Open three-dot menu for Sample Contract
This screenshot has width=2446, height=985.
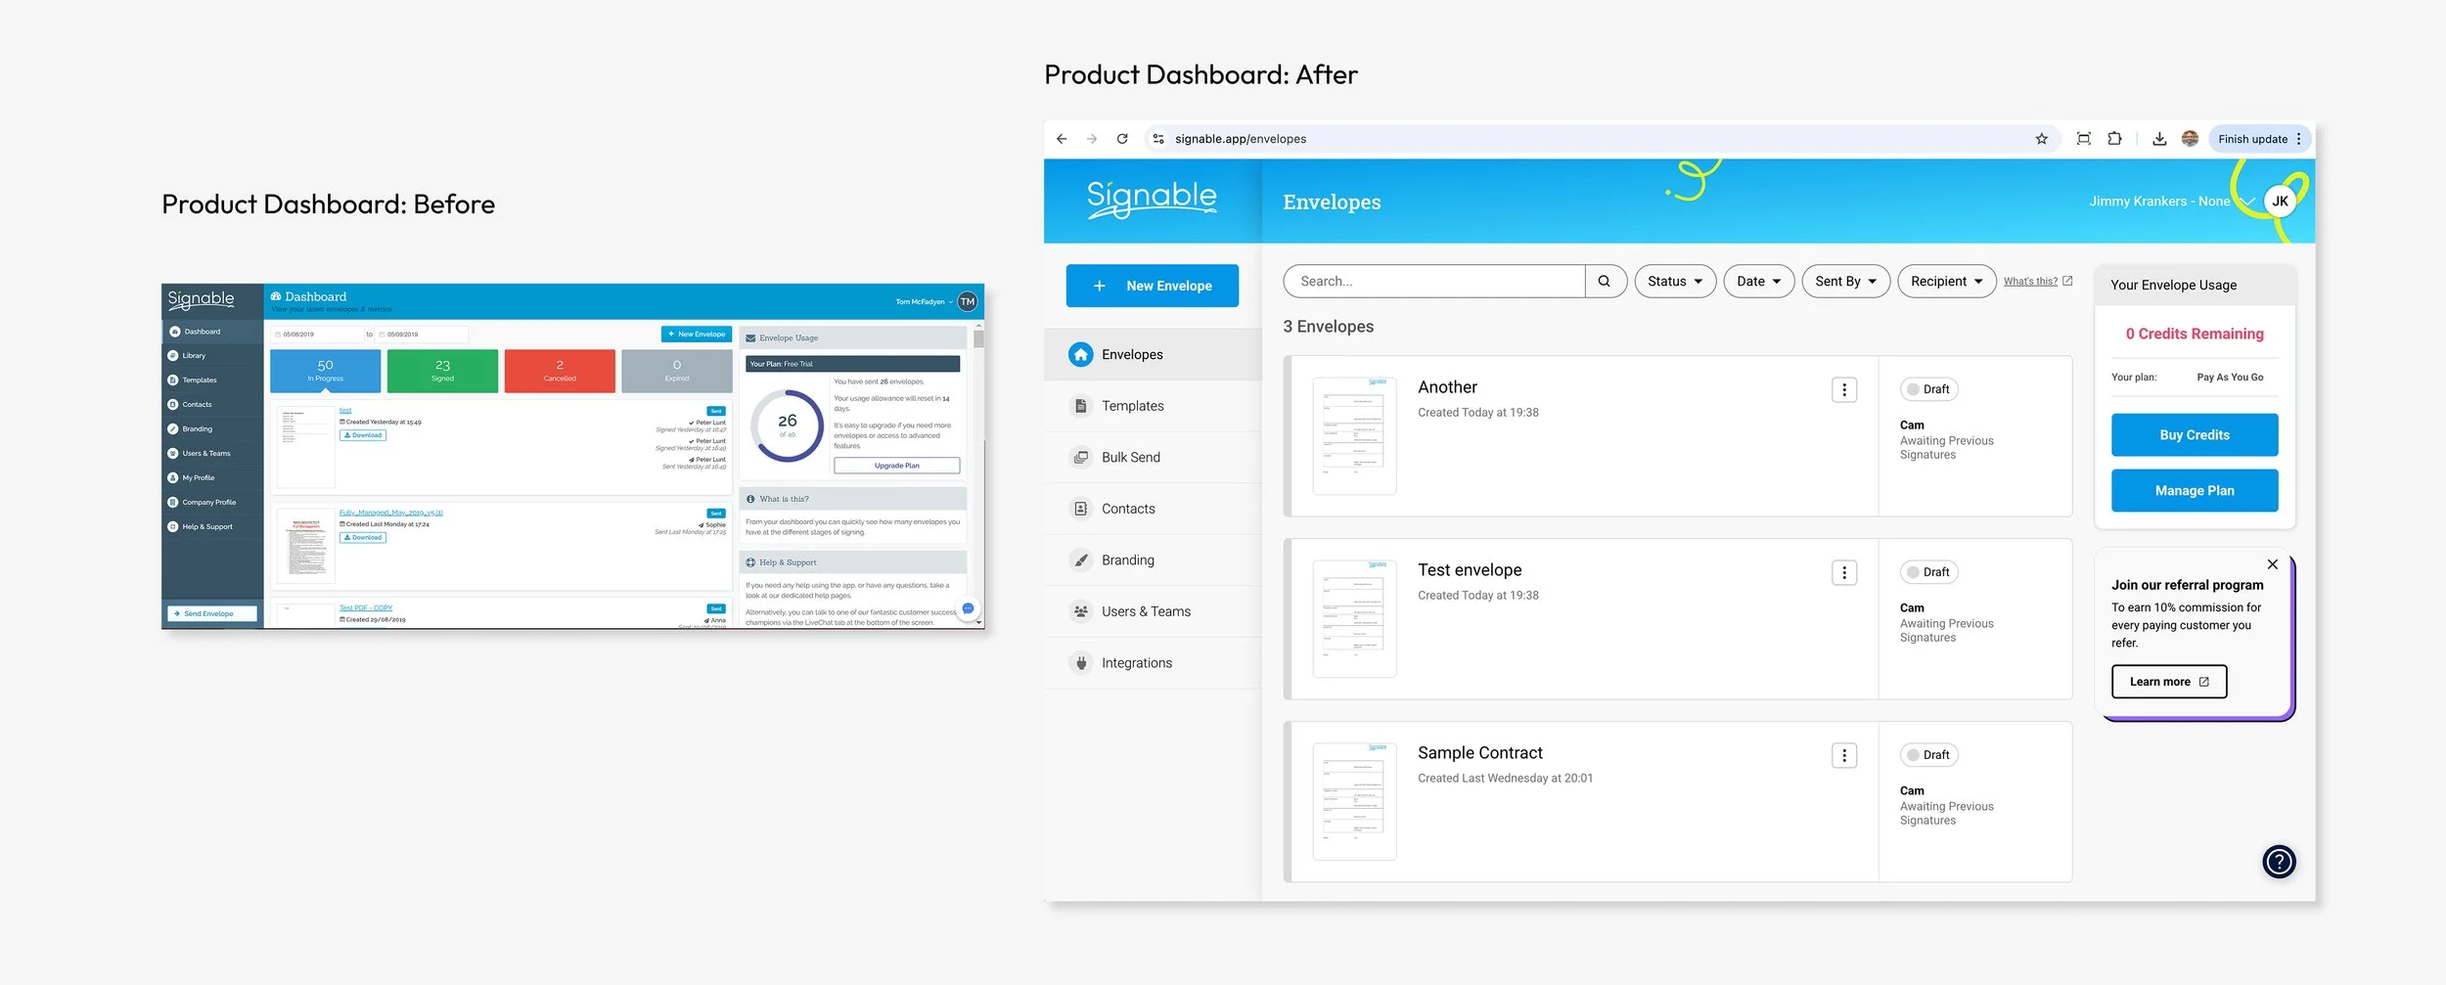[1844, 756]
